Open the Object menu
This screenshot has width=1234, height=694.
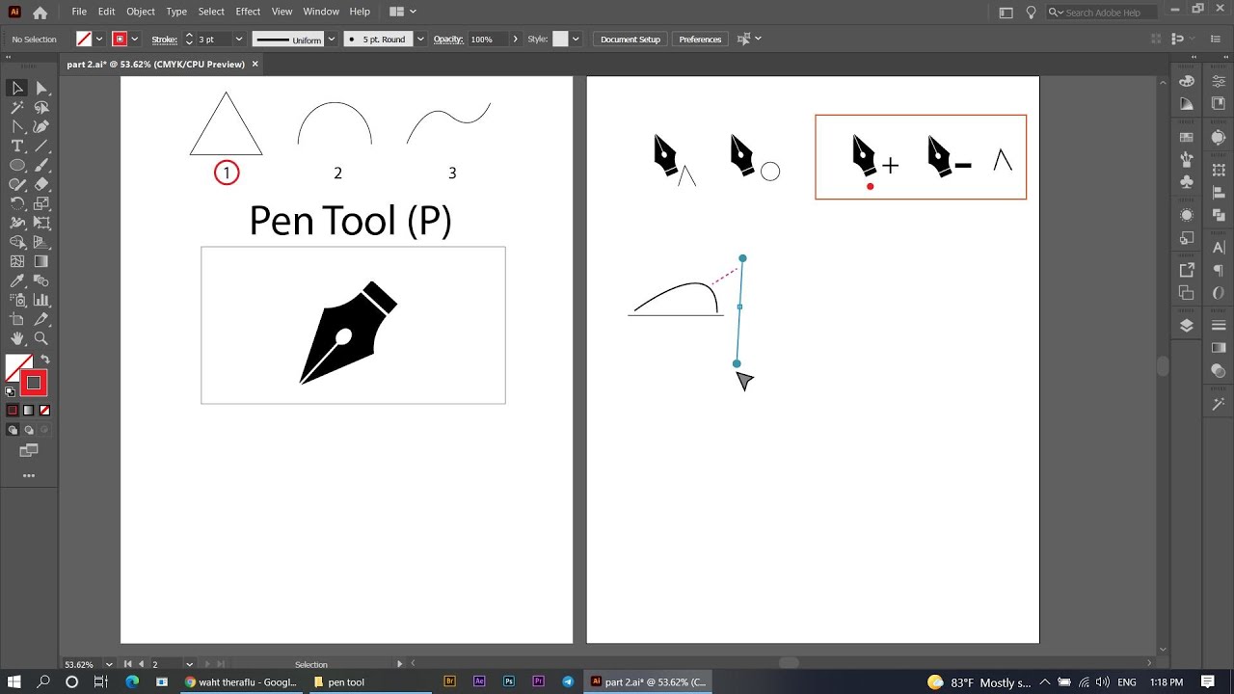tap(141, 12)
